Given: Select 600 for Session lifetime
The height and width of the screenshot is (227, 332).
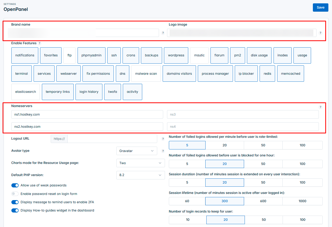Looking at the screenshot, I should click(263, 201).
